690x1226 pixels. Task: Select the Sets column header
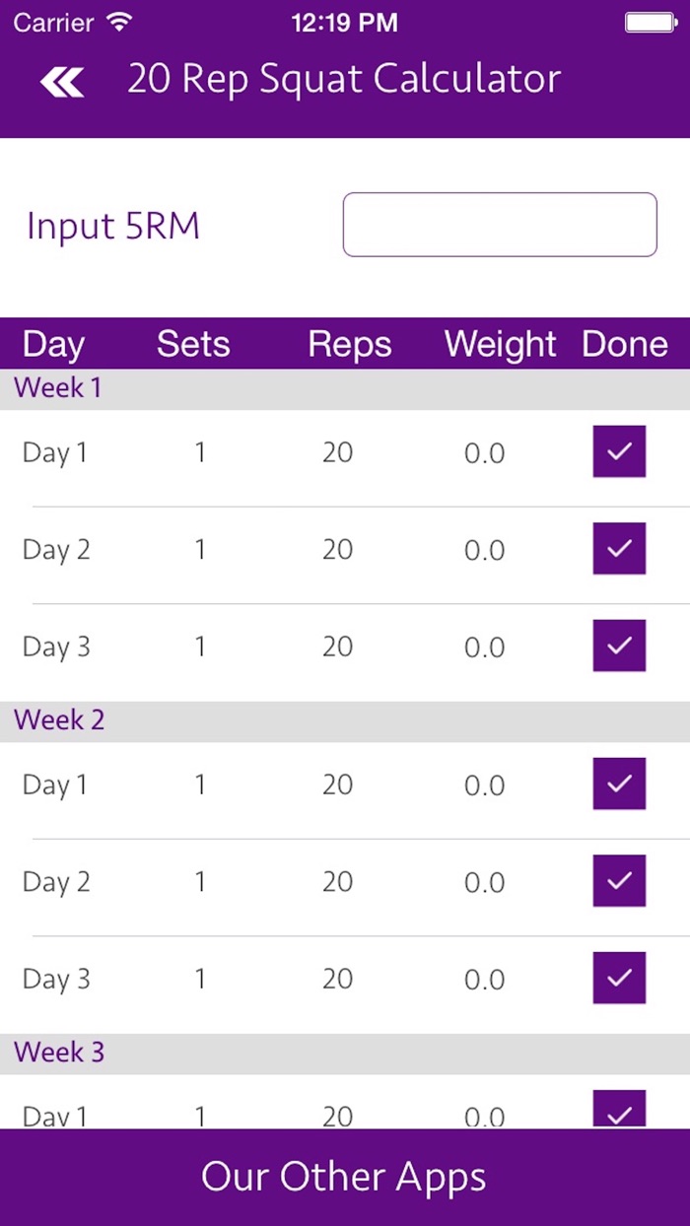pyautogui.click(x=193, y=345)
